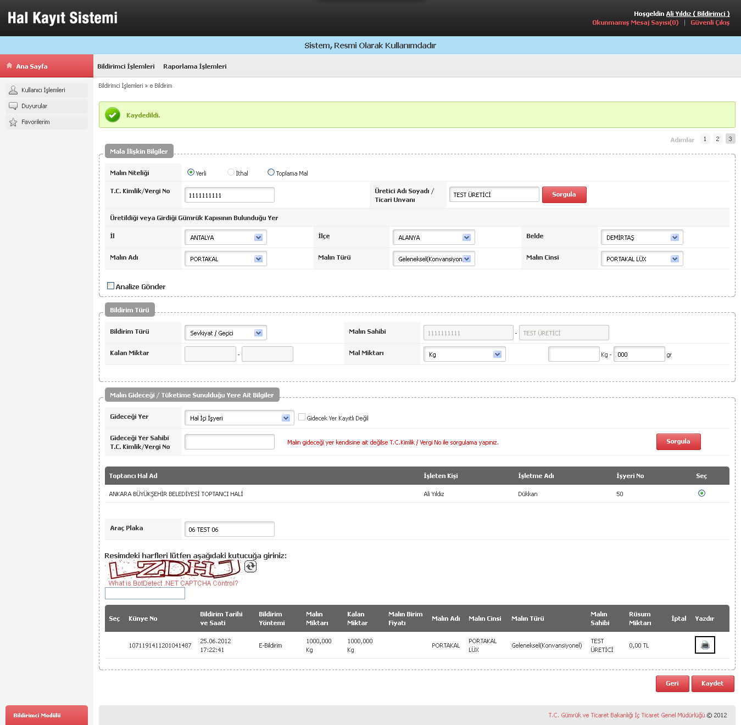Go to step 2 in Adımlar

[717, 139]
